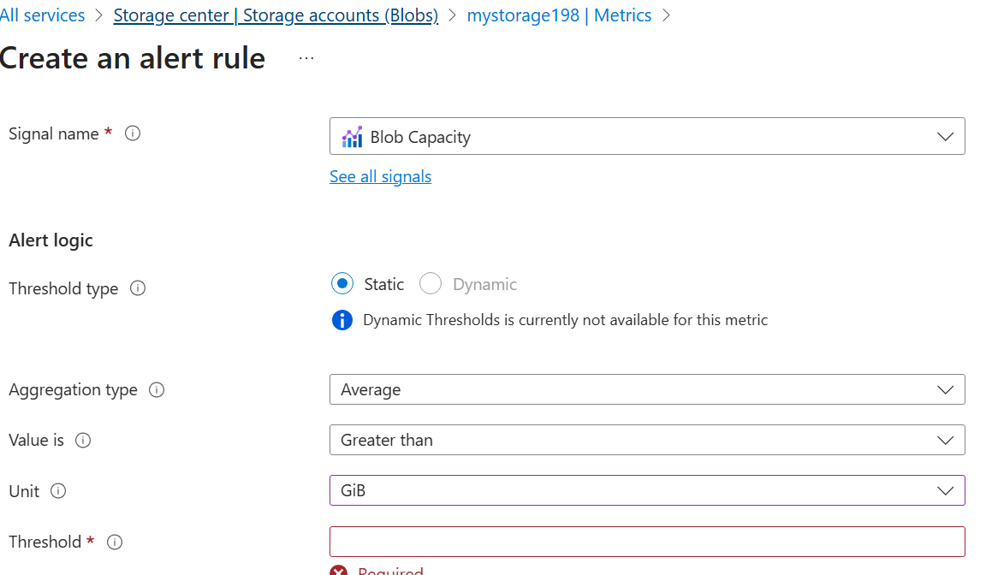This screenshot has width=986, height=575.
Task: Click the Dynamic Thresholds not available message
Action: tap(565, 320)
